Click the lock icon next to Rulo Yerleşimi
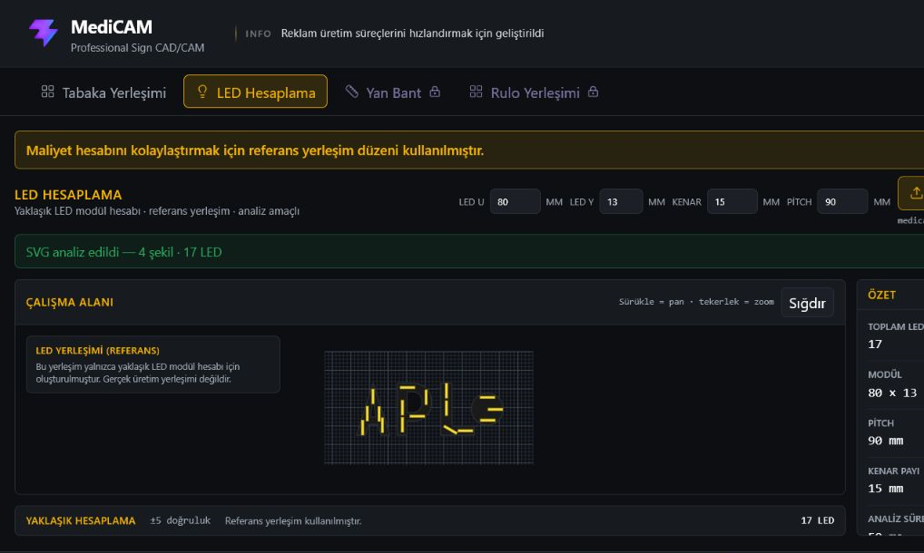The image size is (924, 553). [x=594, y=92]
